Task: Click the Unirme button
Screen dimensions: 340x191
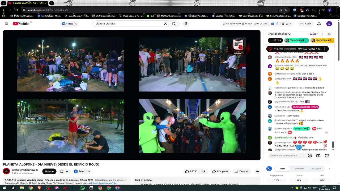Action: [49, 171]
